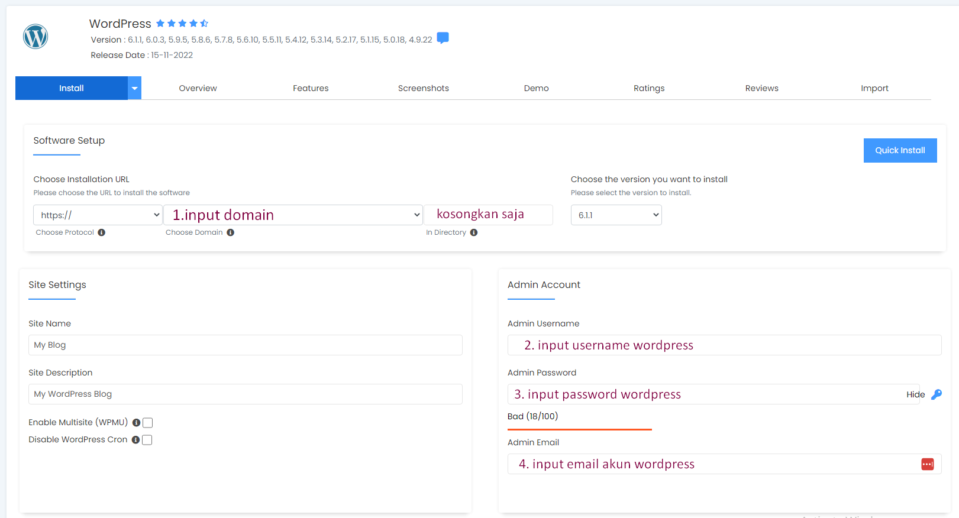
Task: Click the Install tab button
Action: pos(72,88)
